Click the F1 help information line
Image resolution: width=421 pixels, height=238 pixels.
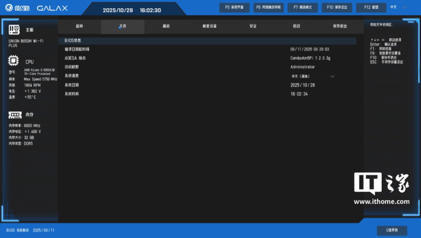[x=381, y=49]
